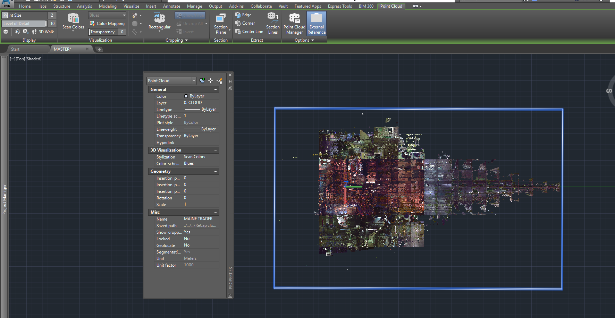Image resolution: width=615 pixels, height=318 pixels.
Task: Open the Scan Colors stylization button
Action: pyautogui.click(x=73, y=22)
